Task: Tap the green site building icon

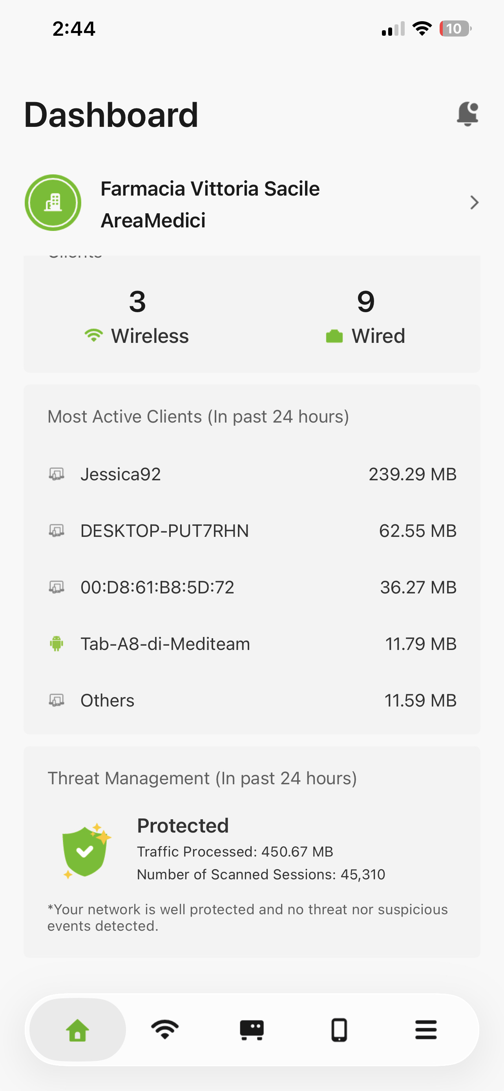Action: click(x=53, y=202)
